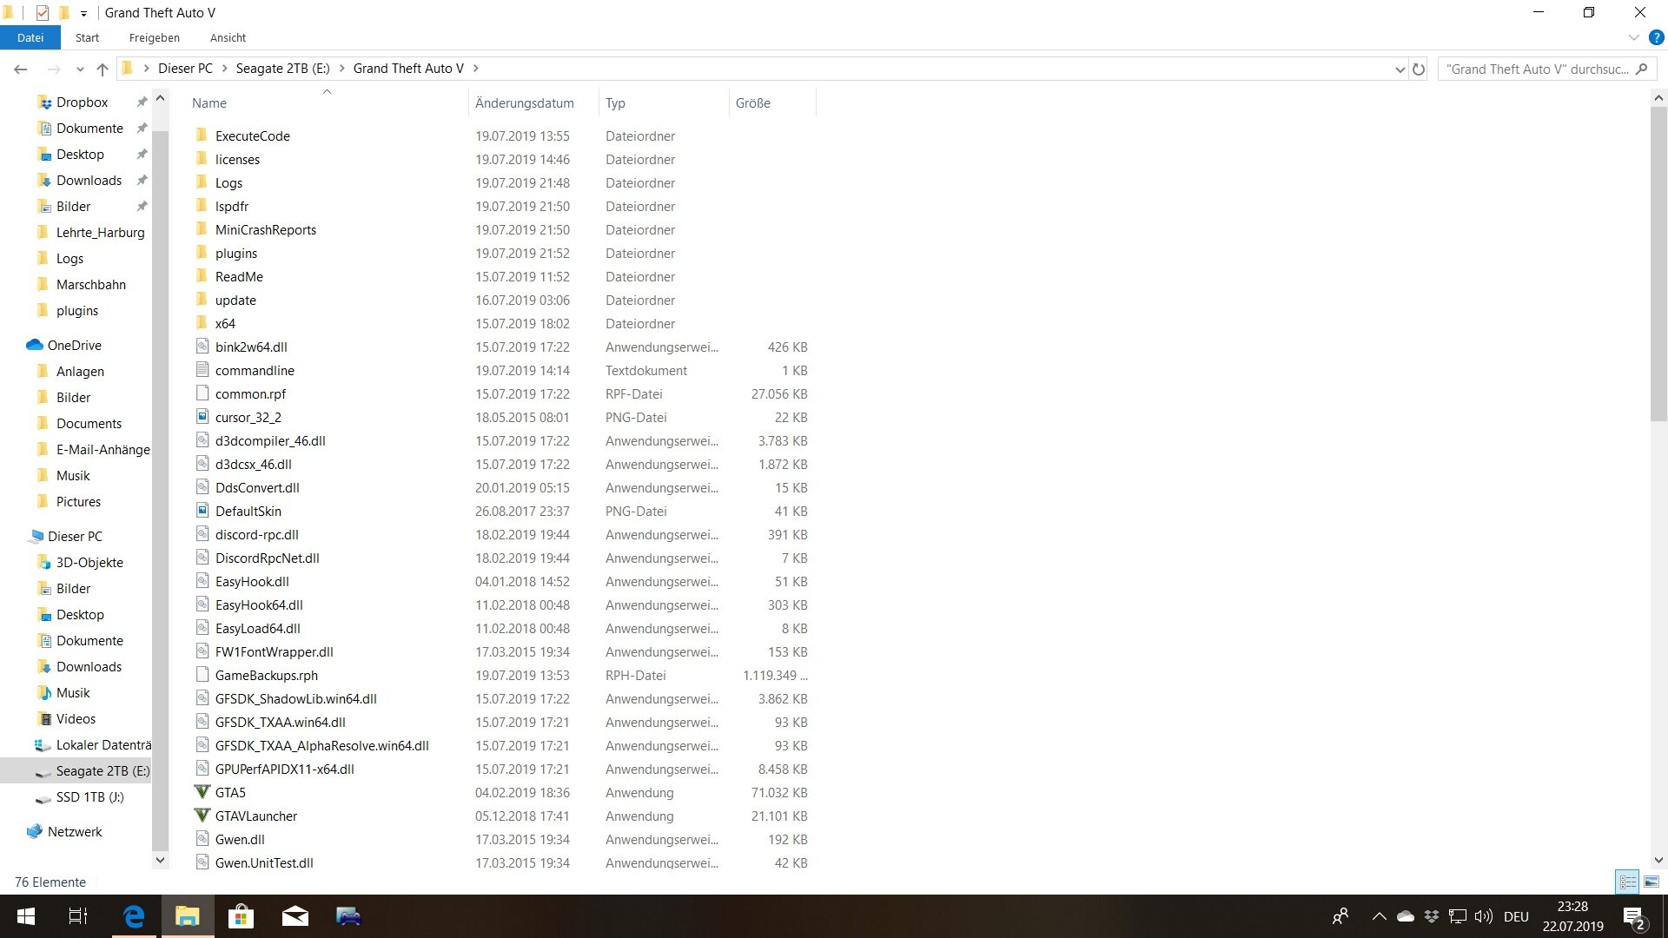Go up one folder level arrow
Screen dimensions: 1668x938
pos(103,69)
